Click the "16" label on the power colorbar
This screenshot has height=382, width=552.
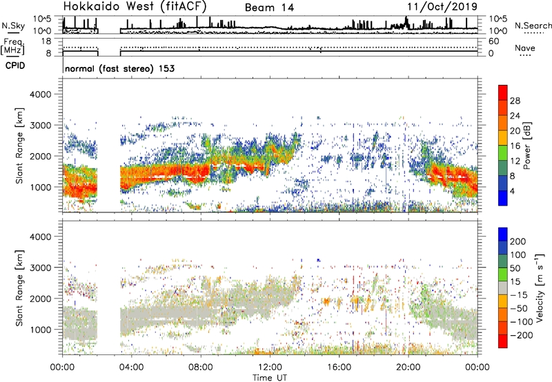pos(515,146)
